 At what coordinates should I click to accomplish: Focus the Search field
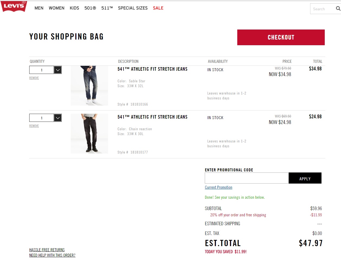pyautogui.click(x=322, y=9)
